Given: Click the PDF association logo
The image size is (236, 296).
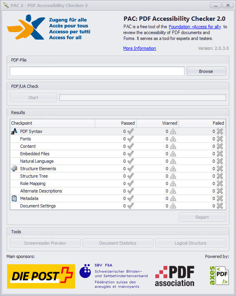Looking at the screenshot, I should point(175,276).
